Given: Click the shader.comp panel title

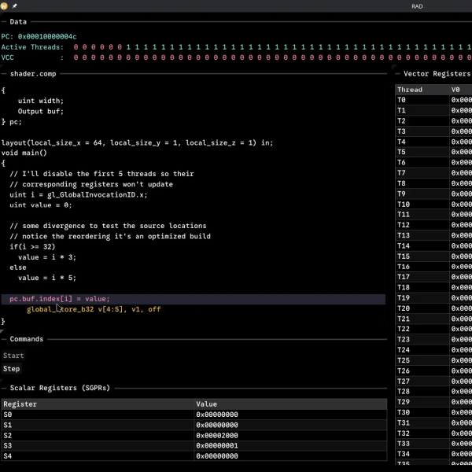Looking at the screenshot, I should [x=31, y=73].
